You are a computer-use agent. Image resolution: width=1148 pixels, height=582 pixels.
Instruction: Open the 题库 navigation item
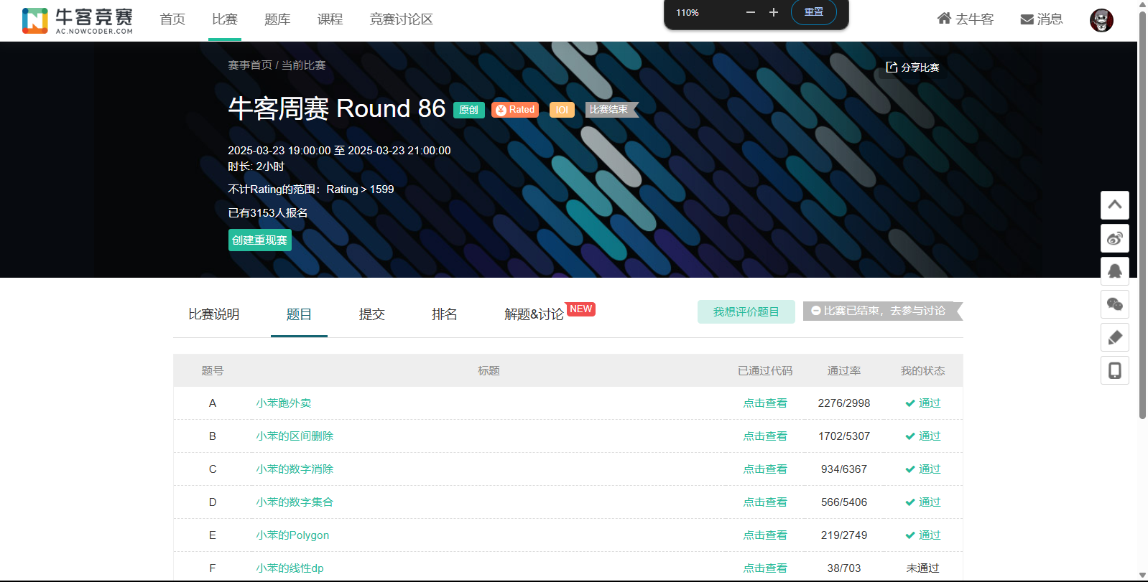(277, 19)
